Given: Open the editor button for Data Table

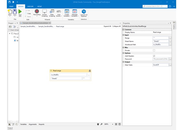Looking at the screenshot, I should coord(170,65).
